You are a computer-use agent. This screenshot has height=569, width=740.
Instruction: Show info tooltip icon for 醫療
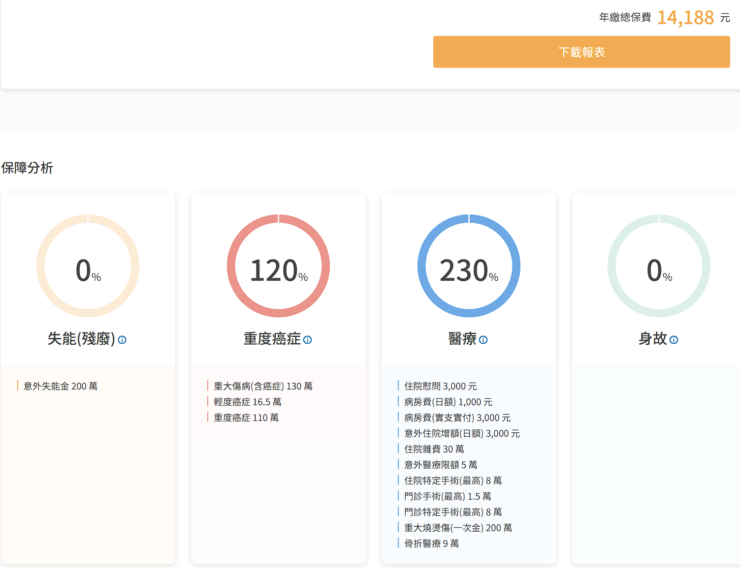pos(483,340)
